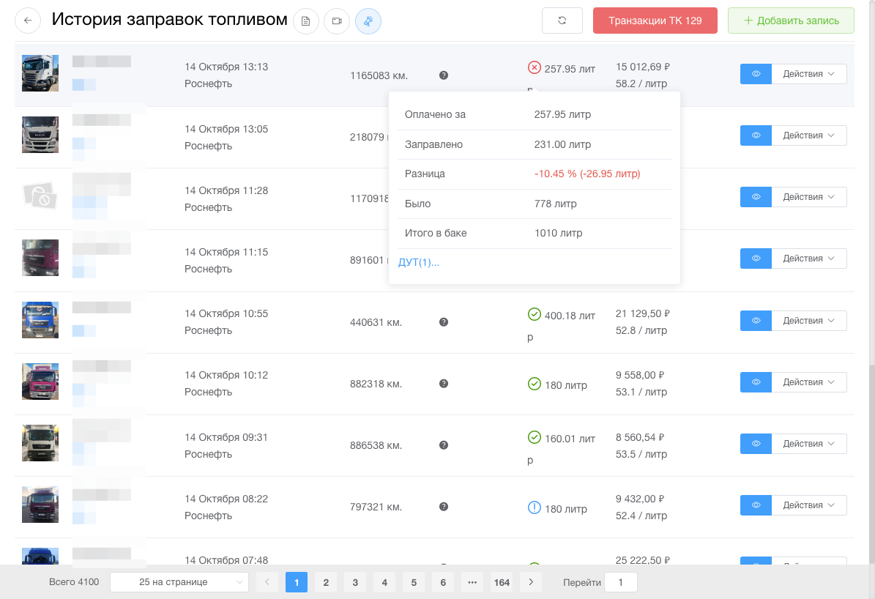Click Добавить запись button
Image resolution: width=875 pixels, height=599 pixels.
[x=791, y=21]
